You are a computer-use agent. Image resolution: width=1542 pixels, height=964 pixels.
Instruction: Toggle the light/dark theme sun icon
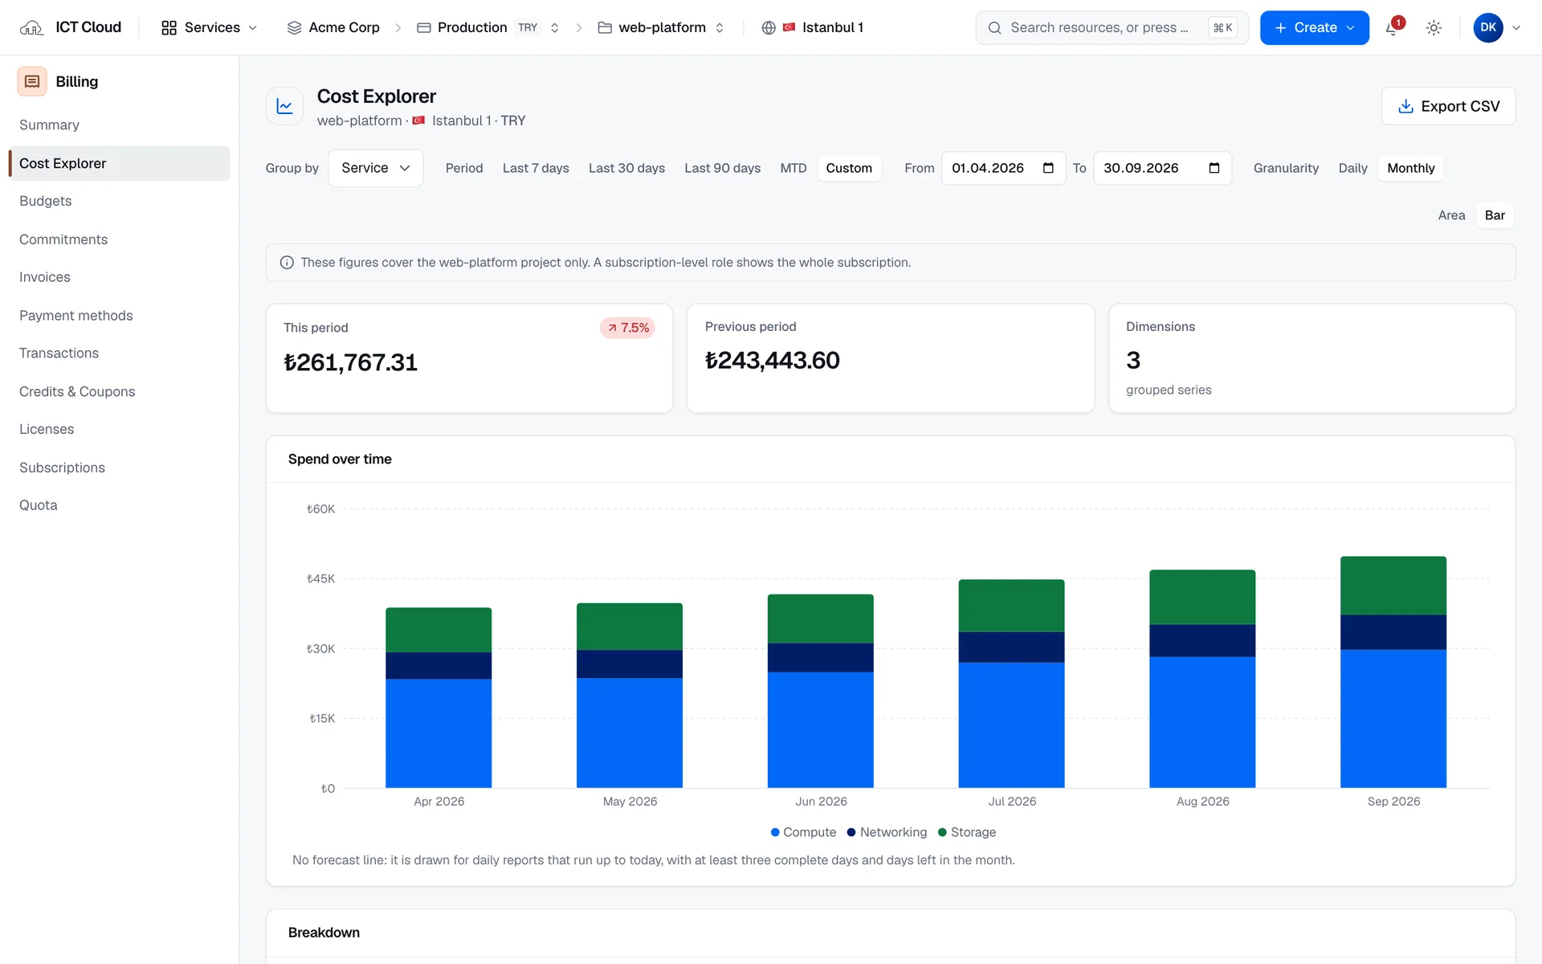tap(1434, 28)
